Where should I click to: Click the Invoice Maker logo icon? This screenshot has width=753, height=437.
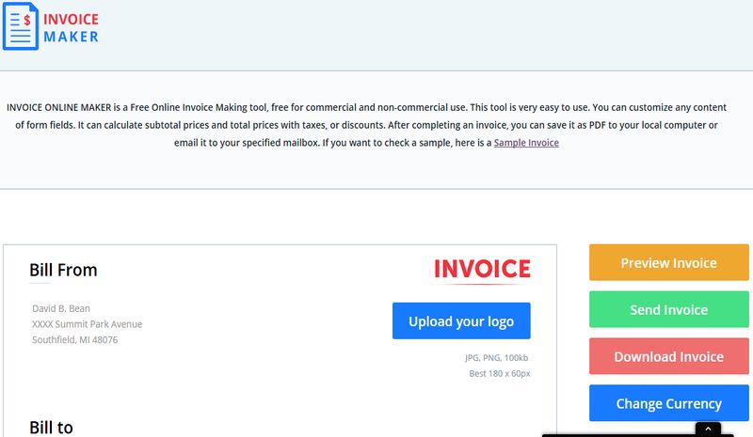click(x=21, y=26)
